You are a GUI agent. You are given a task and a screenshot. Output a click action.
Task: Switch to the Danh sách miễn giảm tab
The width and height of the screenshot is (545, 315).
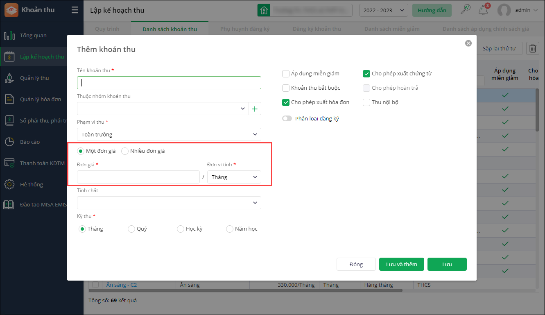click(392, 29)
